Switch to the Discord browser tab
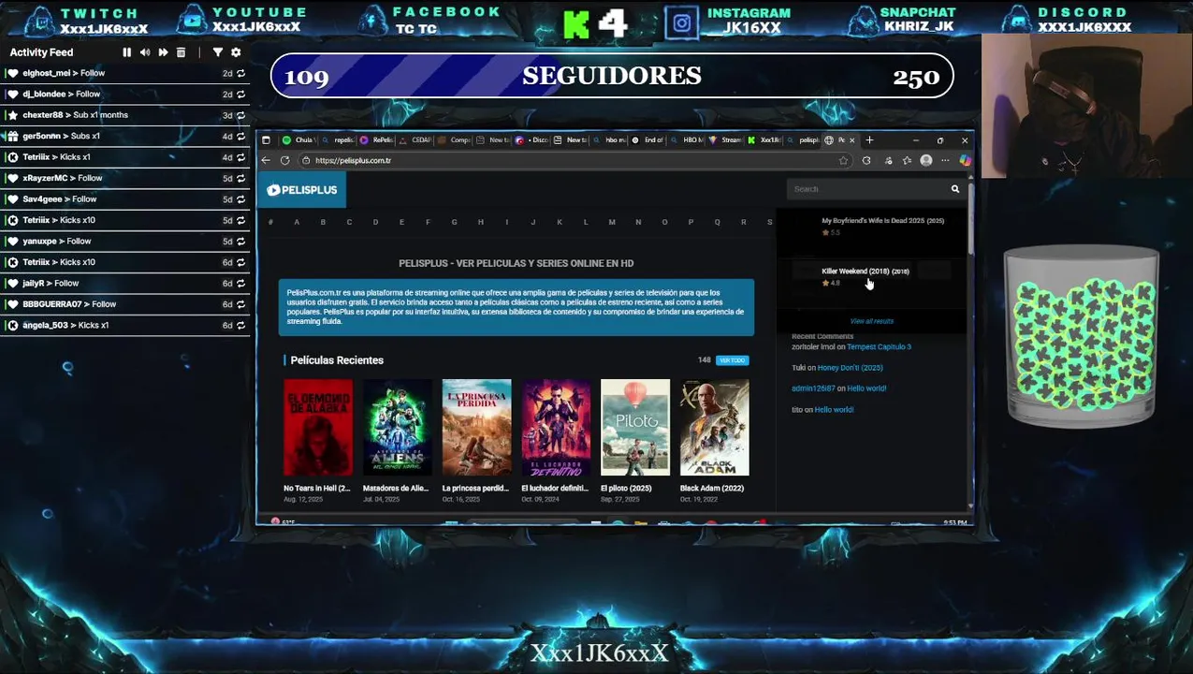 pyautogui.click(x=531, y=140)
